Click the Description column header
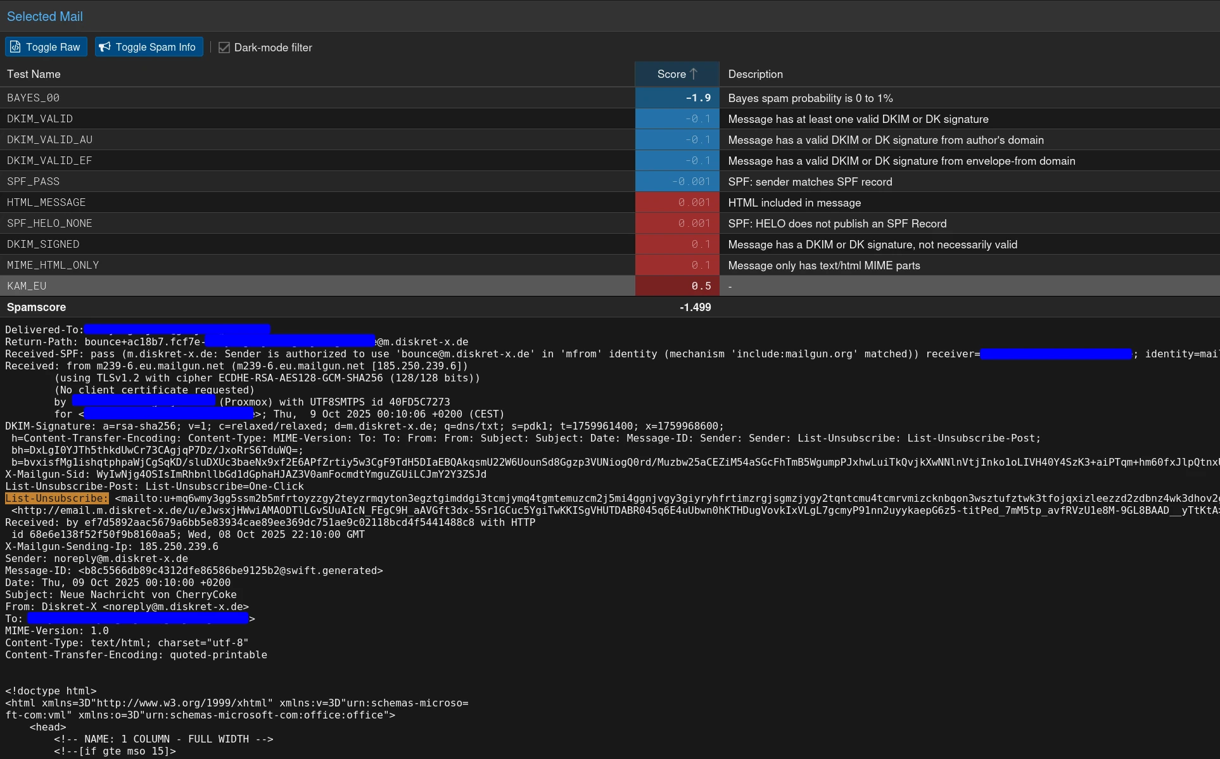Screen dimensions: 1220x759 pos(755,74)
